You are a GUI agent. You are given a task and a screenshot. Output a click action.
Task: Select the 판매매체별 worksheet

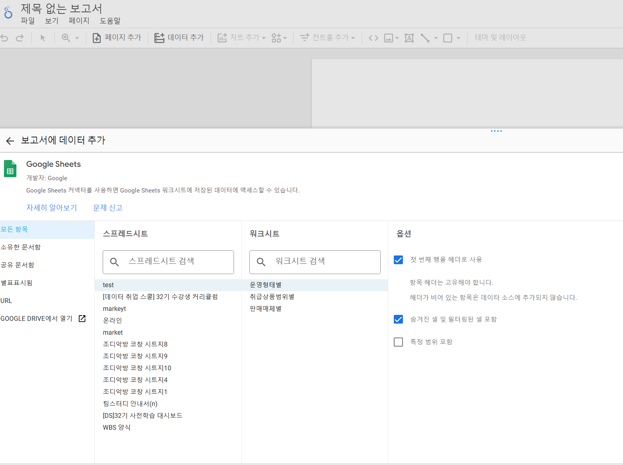(314, 309)
